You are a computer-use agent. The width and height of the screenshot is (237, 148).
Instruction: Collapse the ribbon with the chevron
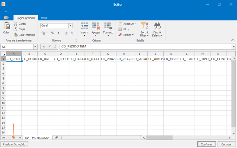(233, 40)
